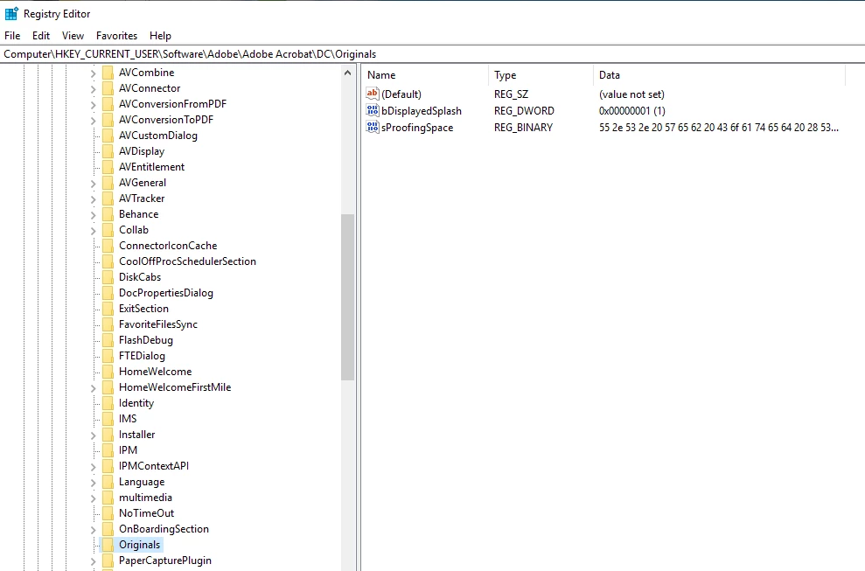Expand the Language key
Image resolution: width=865 pixels, height=571 pixels.
(x=93, y=482)
